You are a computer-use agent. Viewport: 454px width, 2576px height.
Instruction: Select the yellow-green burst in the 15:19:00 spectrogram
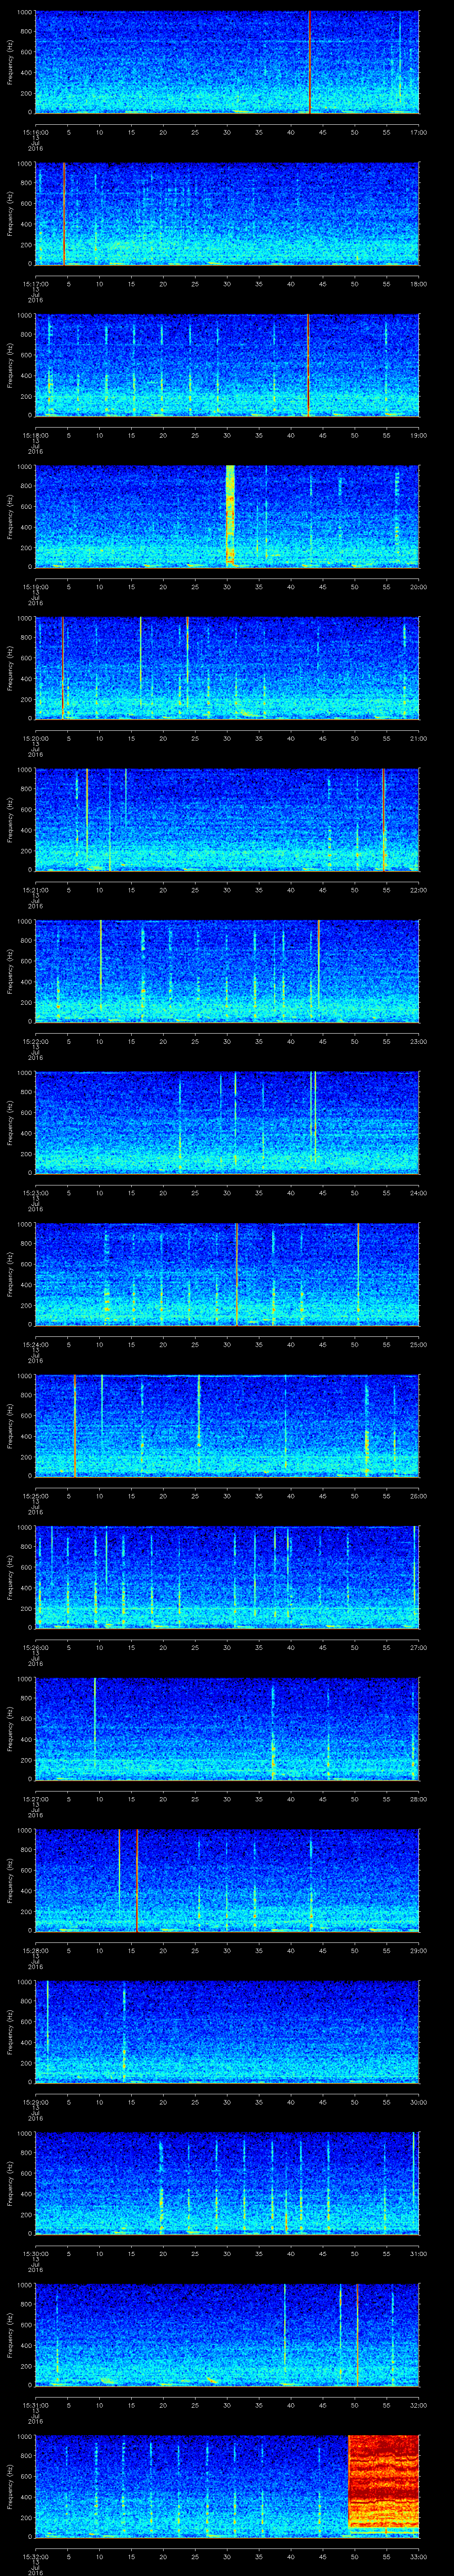click(231, 516)
